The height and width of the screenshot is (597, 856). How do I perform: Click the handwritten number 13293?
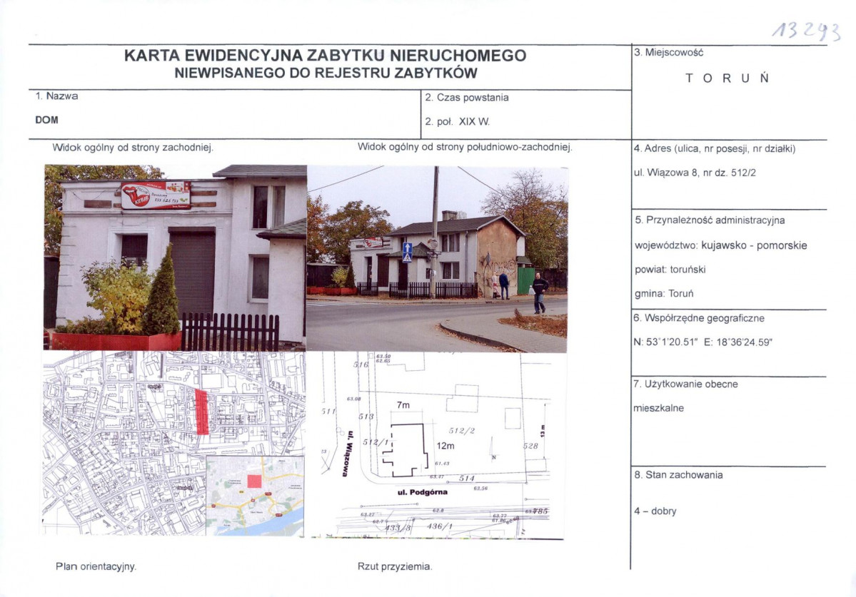tap(806, 31)
